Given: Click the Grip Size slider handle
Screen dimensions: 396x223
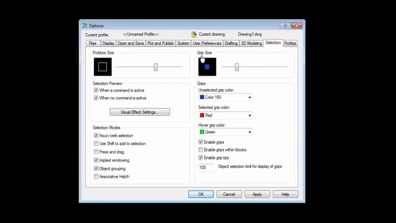Looking at the screenshot, I should coord(236,67).
